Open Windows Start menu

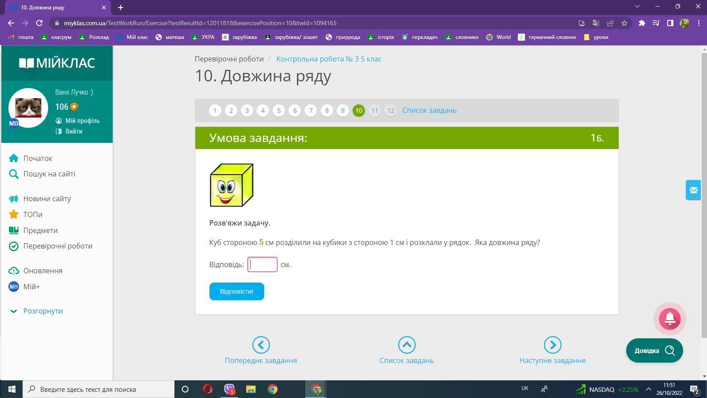click(x=11, y=389)
